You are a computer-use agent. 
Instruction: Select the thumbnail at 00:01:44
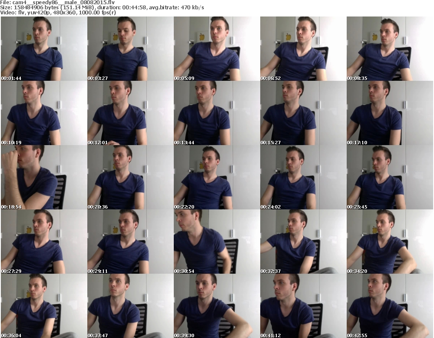[x=44, y=49]
